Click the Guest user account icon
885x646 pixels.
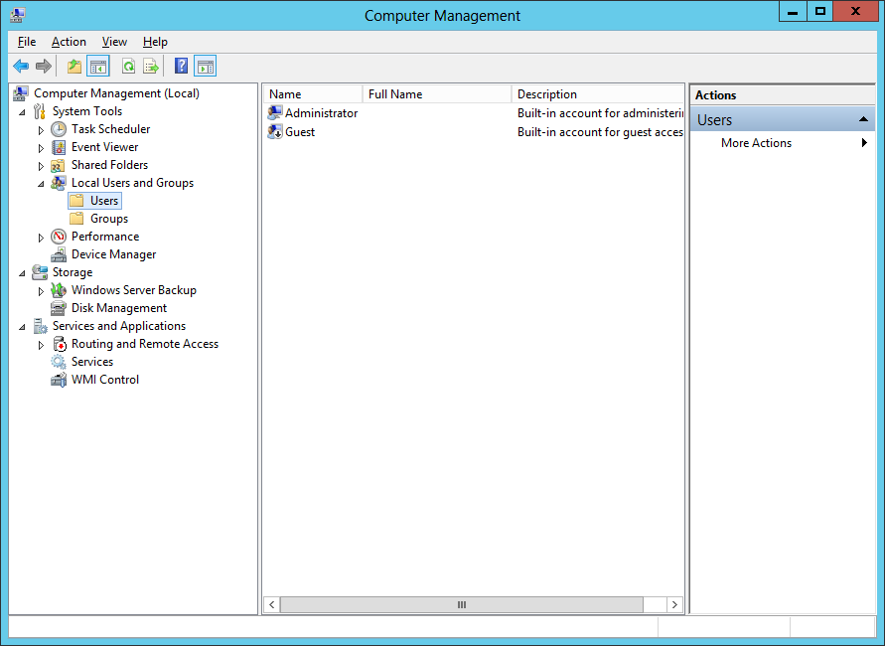pyautogui.click(x=275, y=131)
